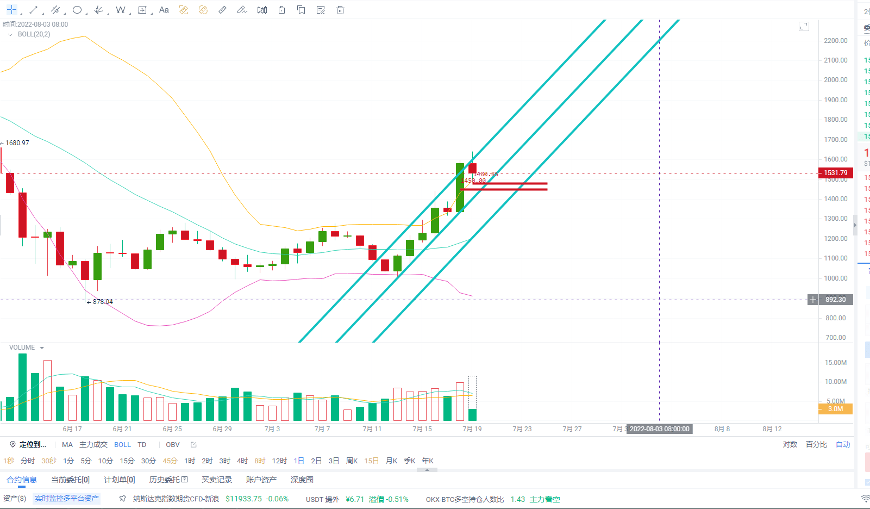Select the 4时 timeframe

(242, 461)
